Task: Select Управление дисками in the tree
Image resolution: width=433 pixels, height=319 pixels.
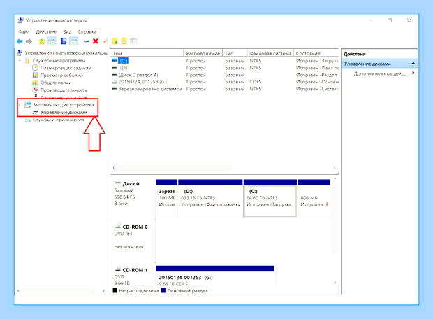Action: point(64,113)
